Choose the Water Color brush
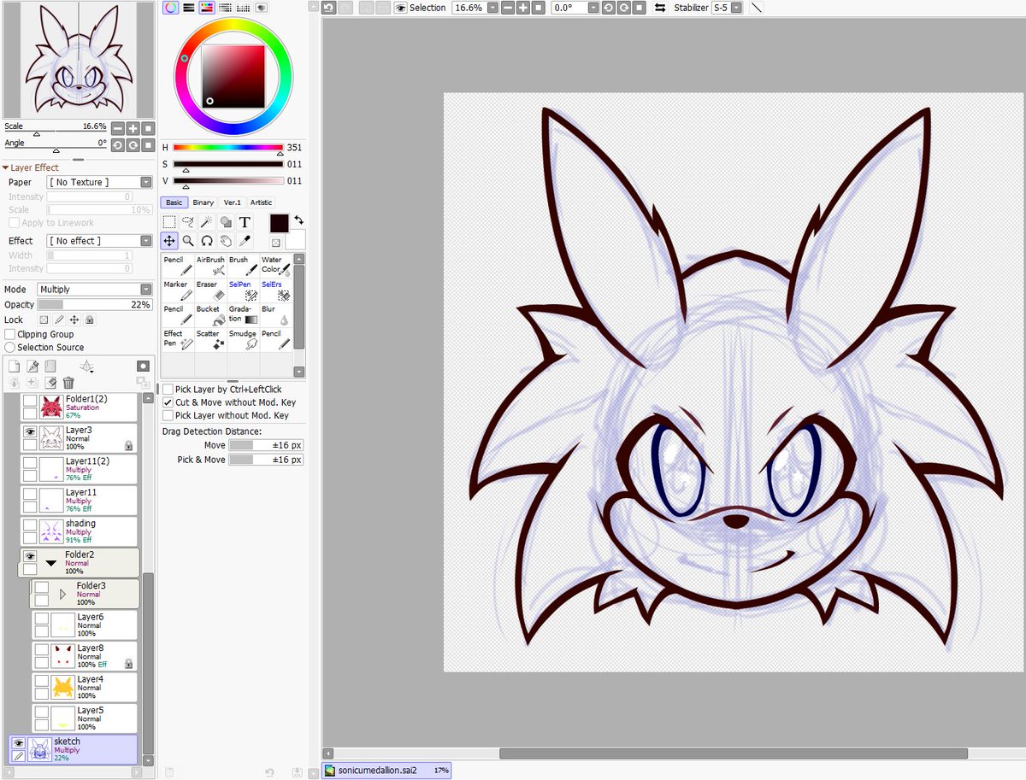1026x780 pixels. coord(275,265)
